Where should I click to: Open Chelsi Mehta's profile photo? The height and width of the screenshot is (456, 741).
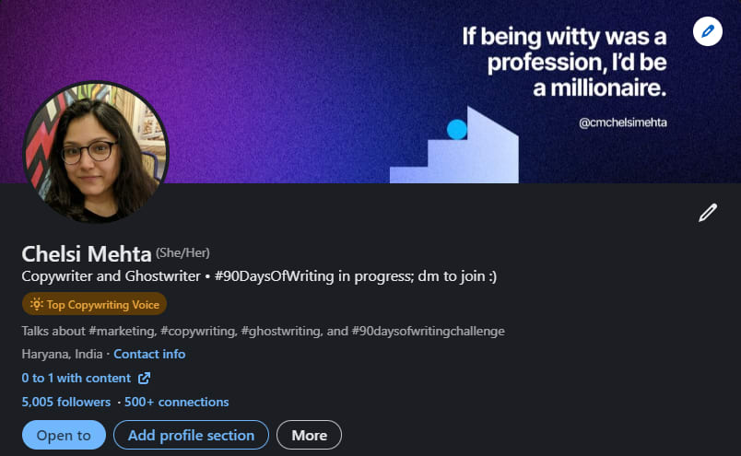pyautogui.click(x=95, y=152)
